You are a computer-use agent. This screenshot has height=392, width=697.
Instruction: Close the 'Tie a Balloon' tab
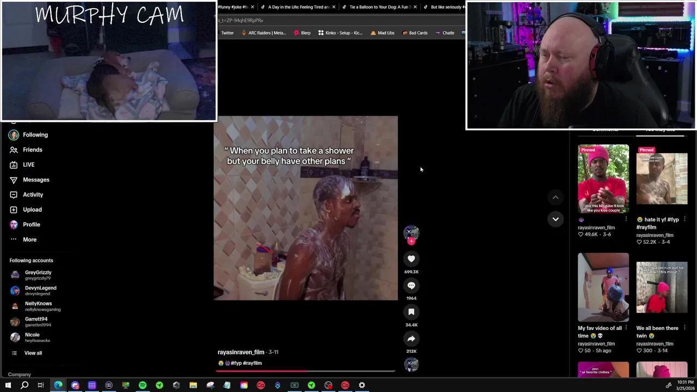(415, 7)
